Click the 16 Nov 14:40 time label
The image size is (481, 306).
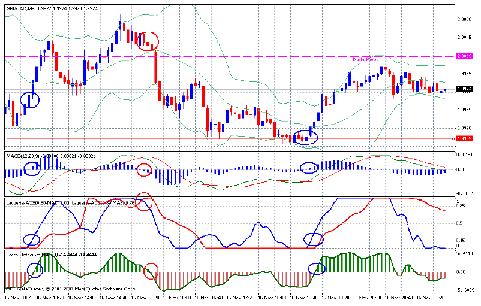113,298
